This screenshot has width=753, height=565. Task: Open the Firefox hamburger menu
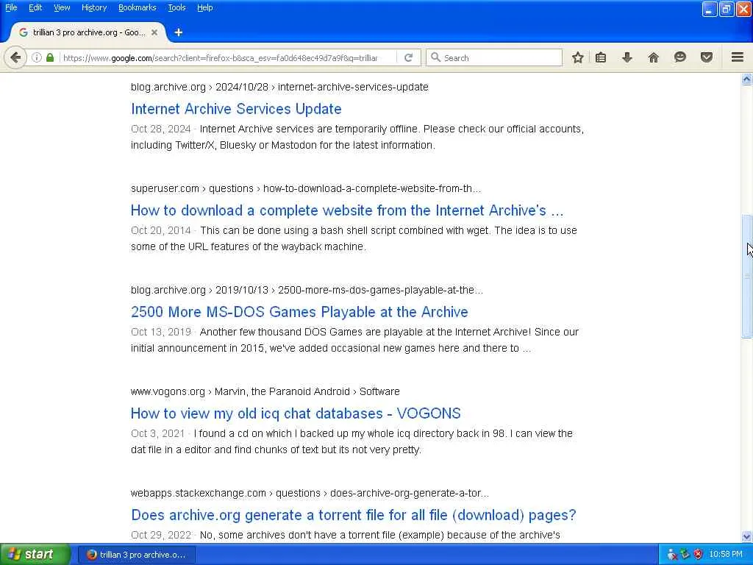click(x=738, y=57)
